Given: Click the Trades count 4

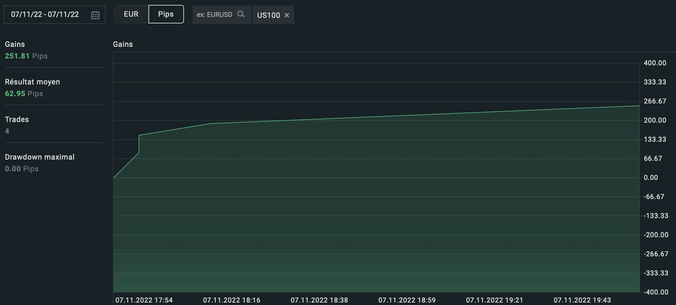Looking at the screenshot, I should 7,131.
